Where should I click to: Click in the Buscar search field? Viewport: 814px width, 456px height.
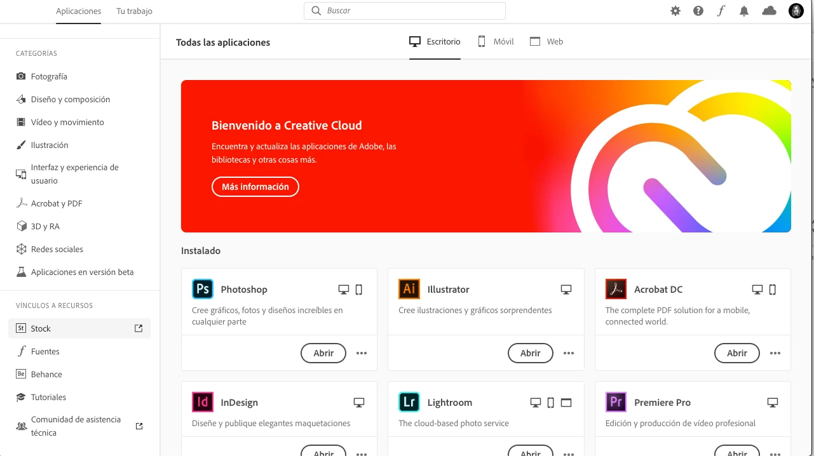[405, 11]
